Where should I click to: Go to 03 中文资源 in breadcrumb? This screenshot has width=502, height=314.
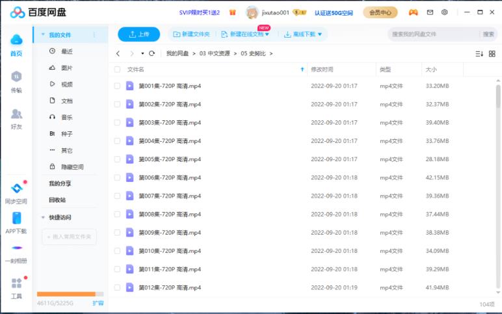tap(215, 53)
